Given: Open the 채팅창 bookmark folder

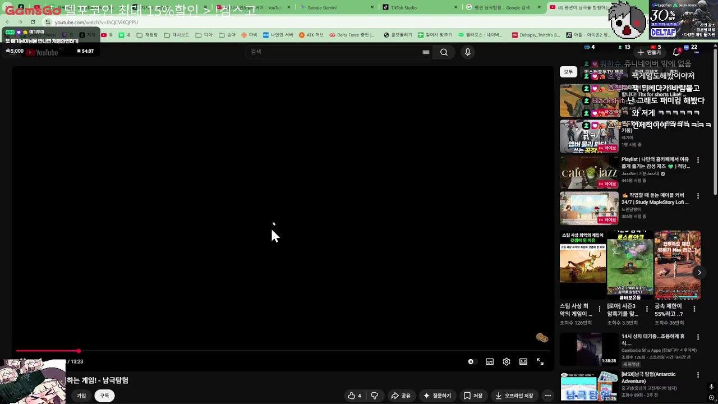Looking at the screenshot, I should click(x=147, y=35).
